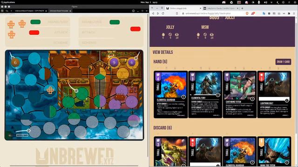Screen dimensions: 298x167
Task: Select the top-left orange totem token
Action: tap(11, 25)
